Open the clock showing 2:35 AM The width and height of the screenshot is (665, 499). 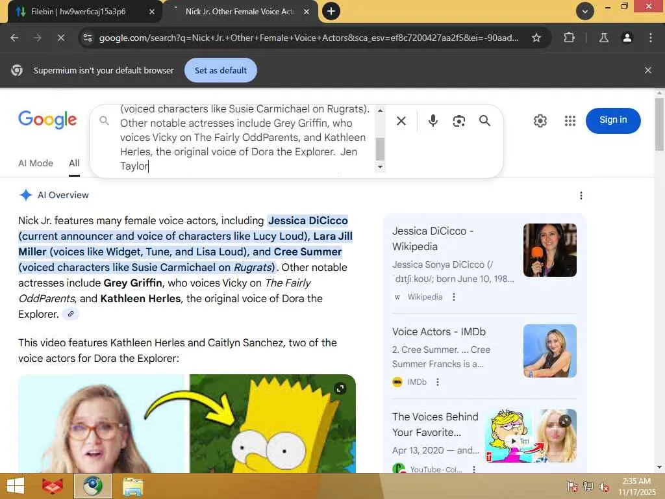click(636, 486)
